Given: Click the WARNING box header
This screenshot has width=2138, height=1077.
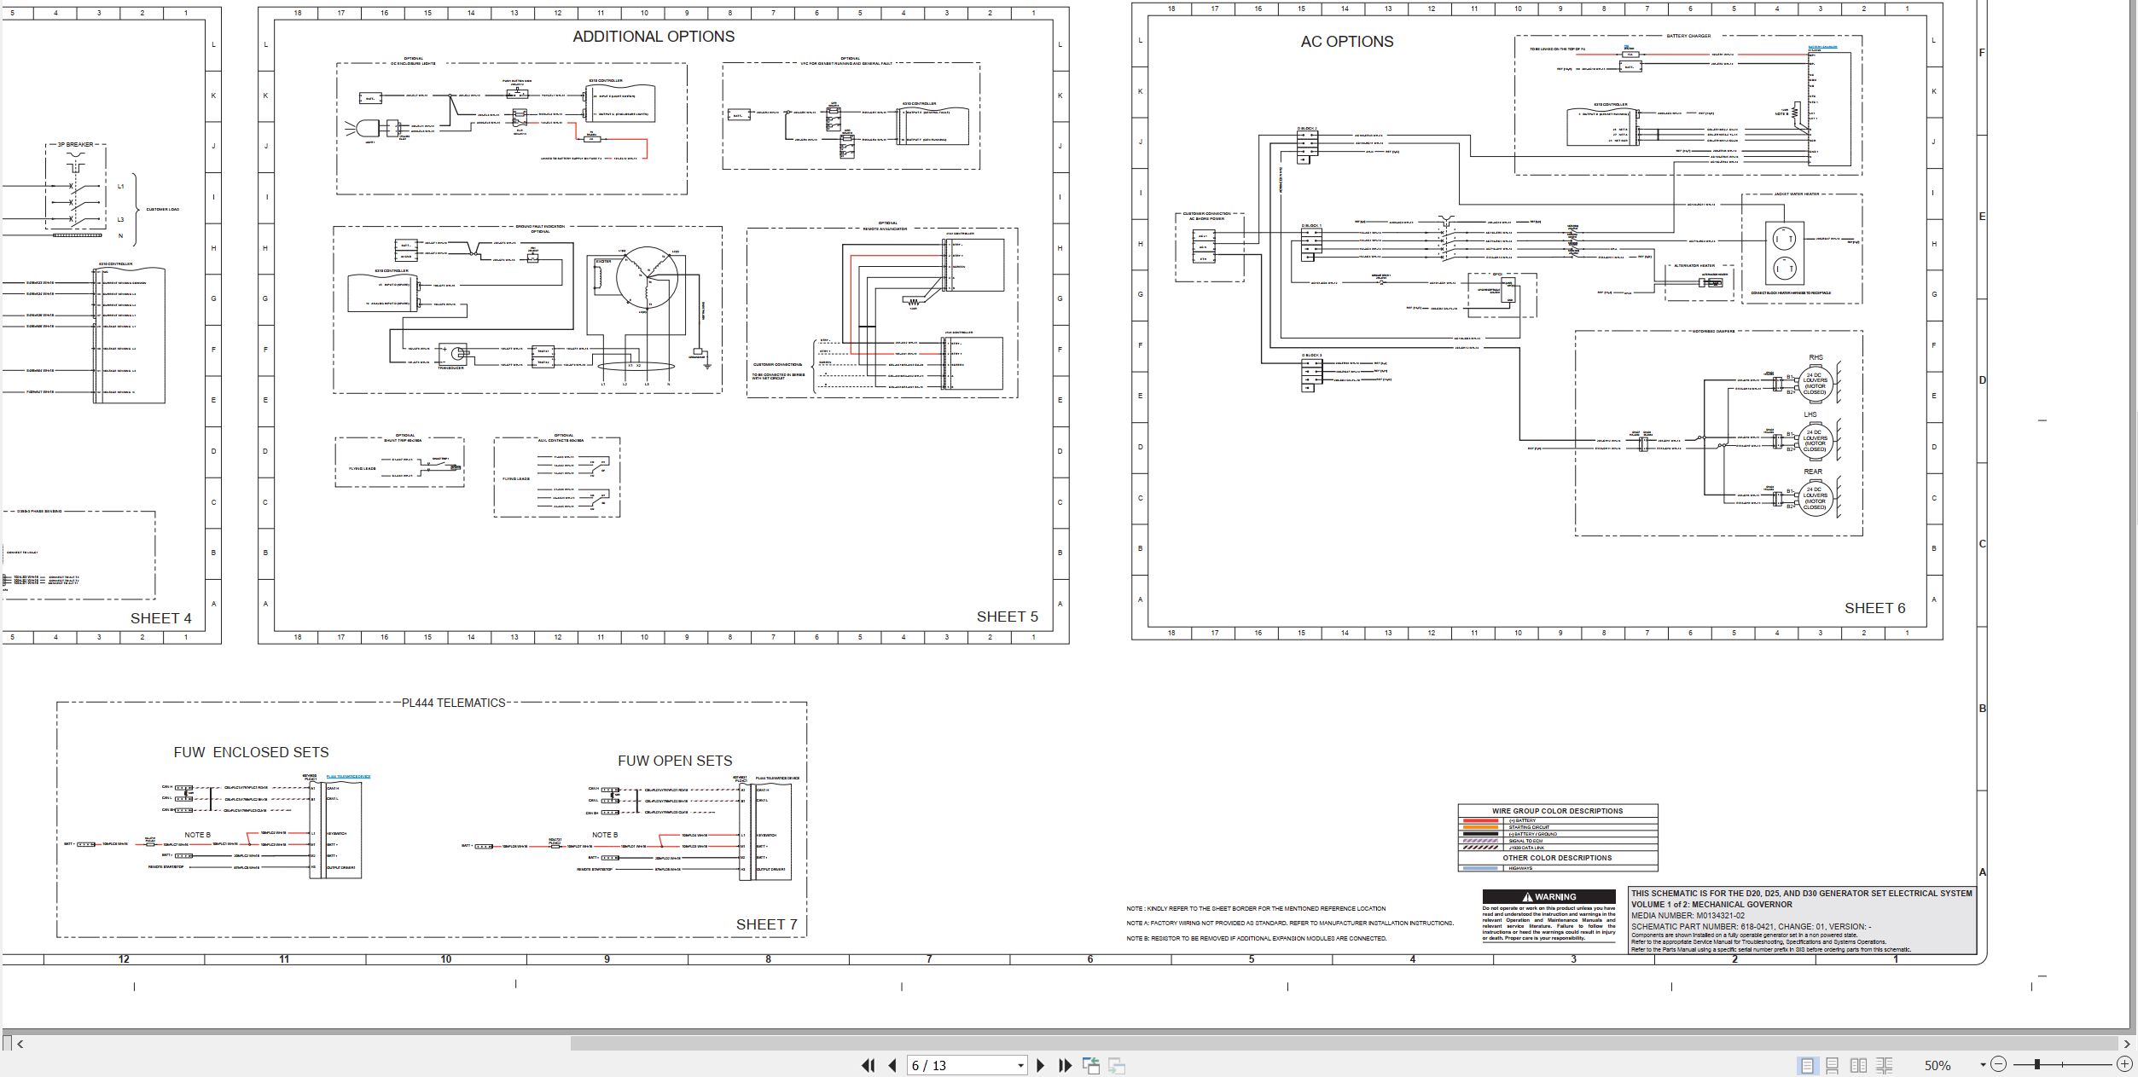Looking at the screenshot, I should point(1548,896).
